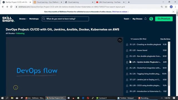The height and width of the screenshot is (100, 178).
Task: Select lesson 28 CICD using Ansible
Action: [x=146, y=86]
